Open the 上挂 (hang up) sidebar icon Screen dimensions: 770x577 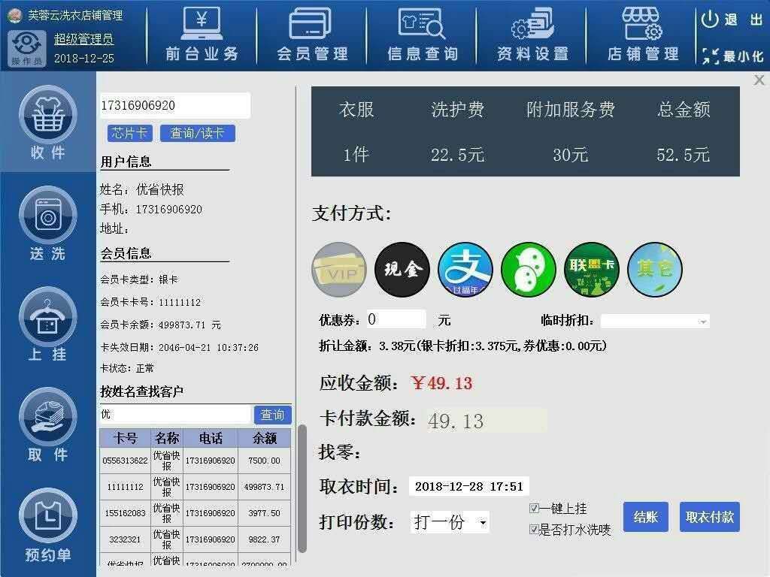(47, 321)
